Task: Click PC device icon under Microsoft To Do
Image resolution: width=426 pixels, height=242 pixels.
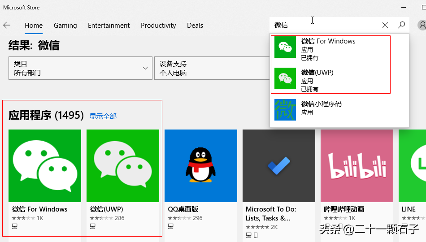Action: [x=248, y=235]
